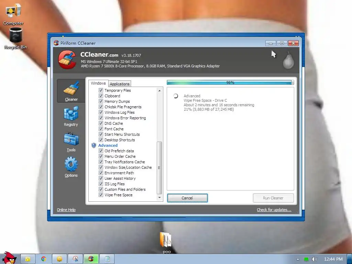Uncheck Clipboard option
352x264 pixels.
(x=101, y=96)
